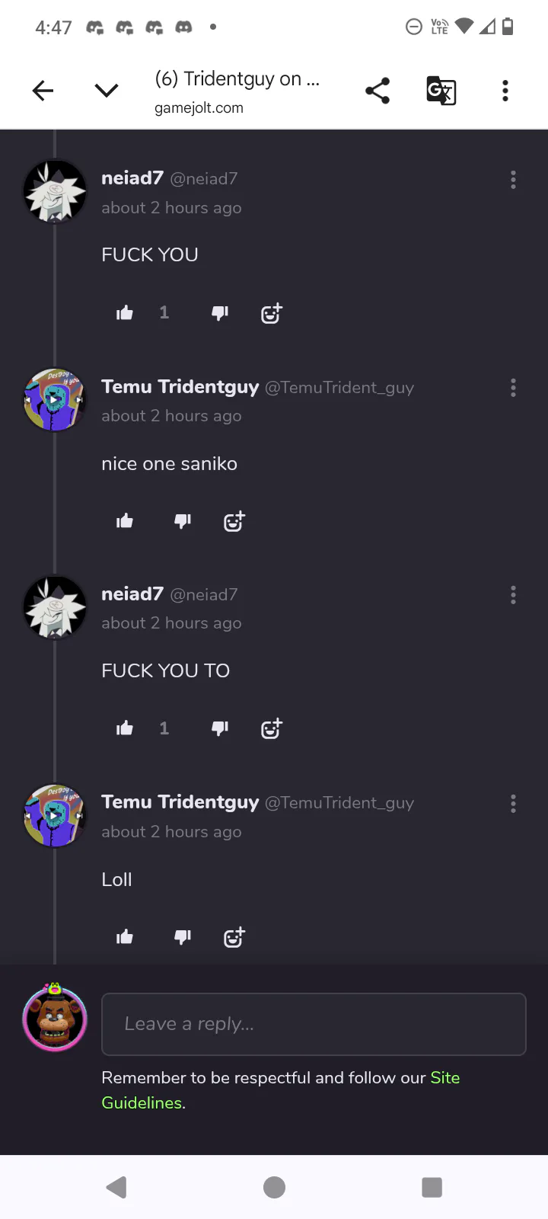Open browser three-dot overflow menu
Screen dimensions: 548x1219
505,91
